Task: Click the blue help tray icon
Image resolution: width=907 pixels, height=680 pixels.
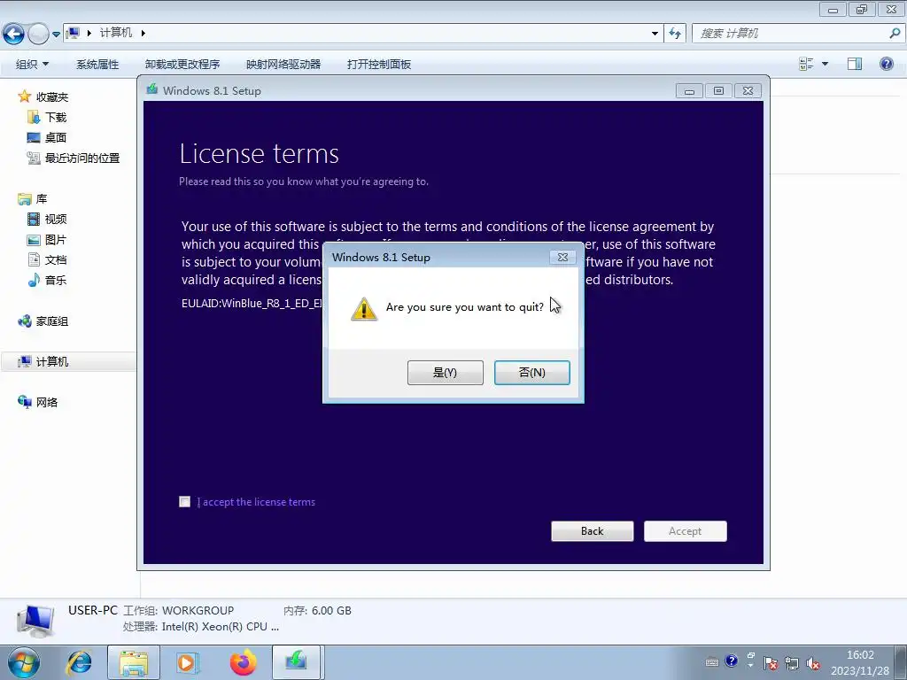Action: pos(731,661)
